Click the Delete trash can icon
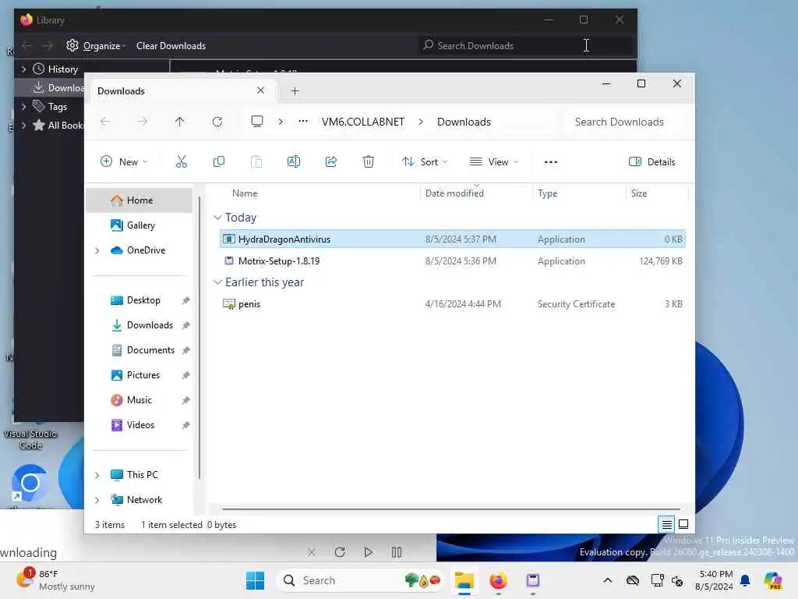 pos(369,162)
